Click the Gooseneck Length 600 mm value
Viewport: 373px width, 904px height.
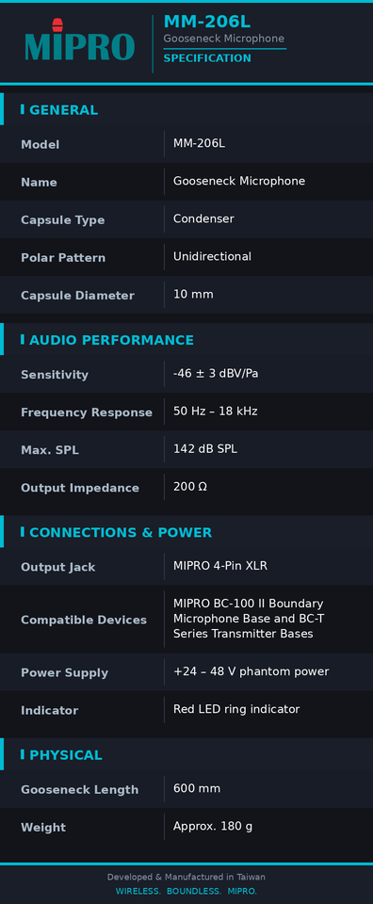[x=197, y=789]
